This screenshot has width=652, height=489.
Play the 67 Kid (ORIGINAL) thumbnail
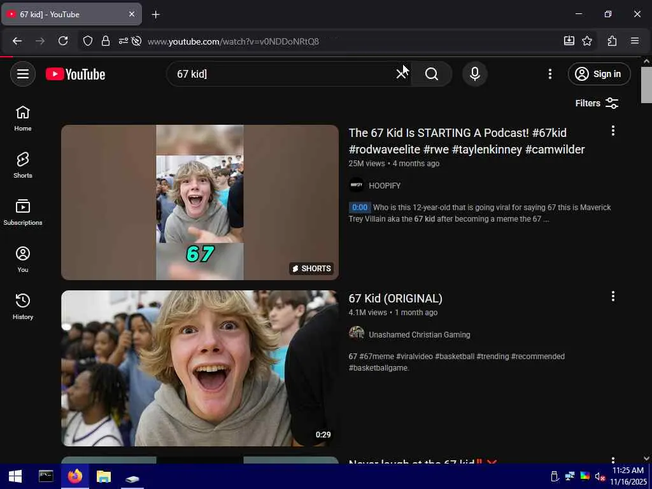[200, 368]
